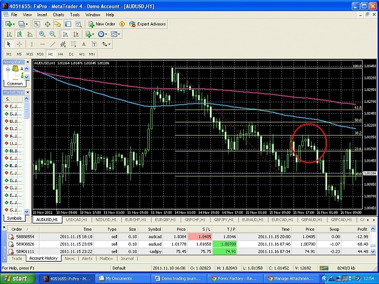Open the Insert menu

pyautogui.click(x=42, y=15)
